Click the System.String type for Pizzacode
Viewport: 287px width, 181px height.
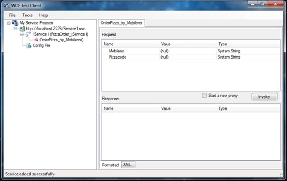248,57
